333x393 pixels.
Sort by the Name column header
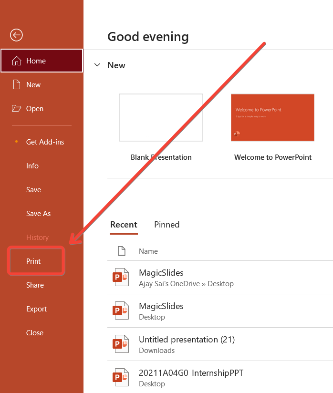click(148, 251)
